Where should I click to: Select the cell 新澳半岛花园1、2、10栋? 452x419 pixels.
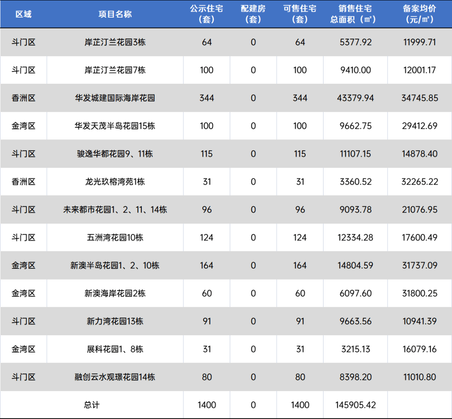[x=115, y=265]
